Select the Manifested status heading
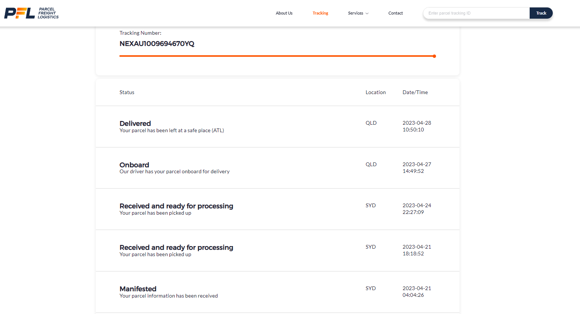The height and width of the screenshot is (314, 580). coord(138,289)
